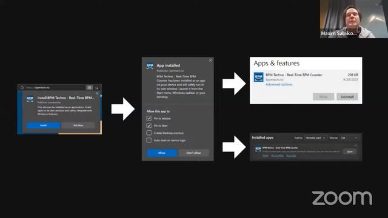Click the Not Now button

[78, 125]
